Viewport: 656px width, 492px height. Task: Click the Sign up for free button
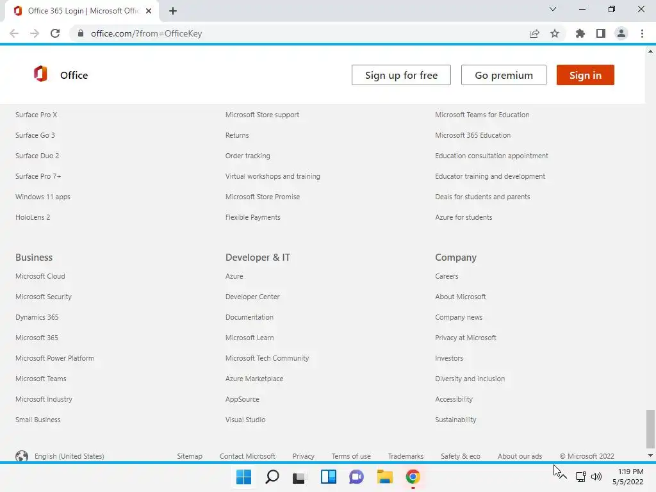coord(401,75)
